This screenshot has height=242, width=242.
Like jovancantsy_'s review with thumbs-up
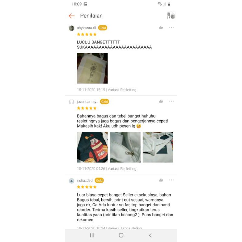(x=161, y=101)
